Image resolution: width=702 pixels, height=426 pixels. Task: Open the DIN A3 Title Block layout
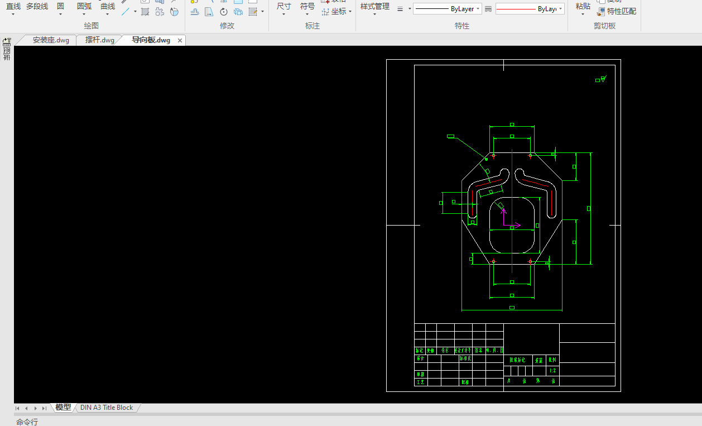click(107, 408)
